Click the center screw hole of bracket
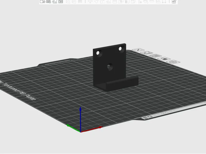 click(109, 67)
